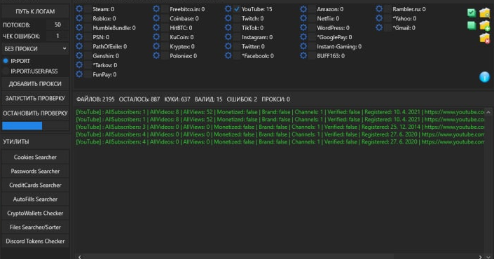Click the log's scroll-left arrow
The width and height of the screenshot is (494, 259).
pyautogui.click(x=80, y=257)
